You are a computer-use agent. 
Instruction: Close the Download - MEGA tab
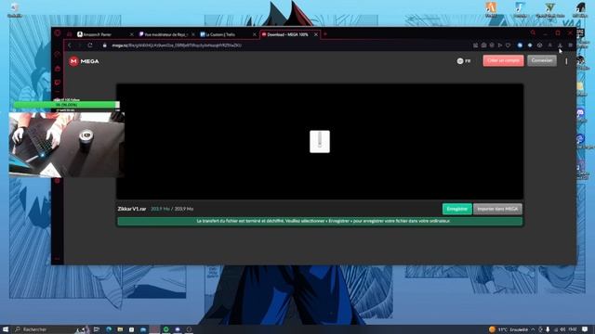click(x=316, y=34)
